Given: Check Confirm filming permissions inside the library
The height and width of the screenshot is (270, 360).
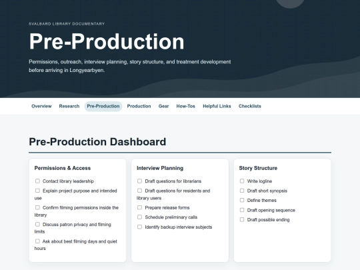Looking at the screenshot, I should point(37,207).
